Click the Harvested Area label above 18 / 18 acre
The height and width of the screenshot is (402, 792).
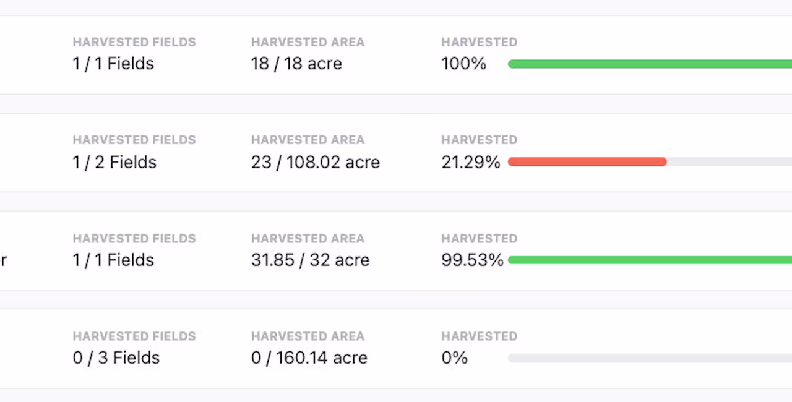[308, 42]
